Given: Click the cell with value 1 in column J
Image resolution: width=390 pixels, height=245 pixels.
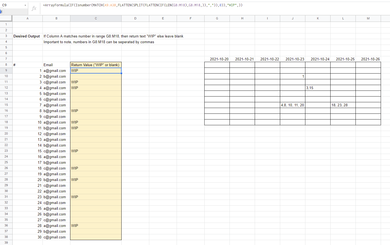Looking at the screenshot, I should (x=292, y=76).
